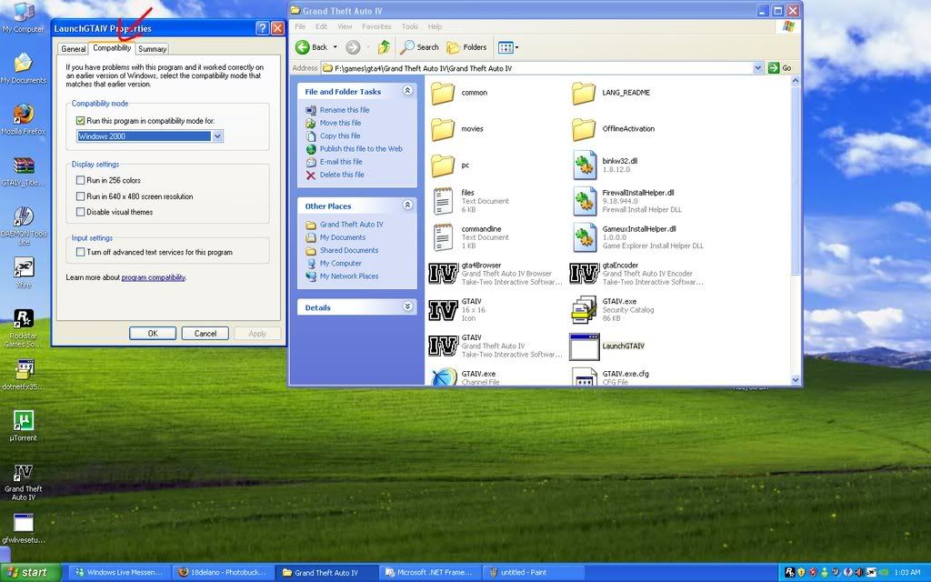Click the Help question mark in Properties title
The width and height of the screenshot is (931, 582).
(263, 28)
